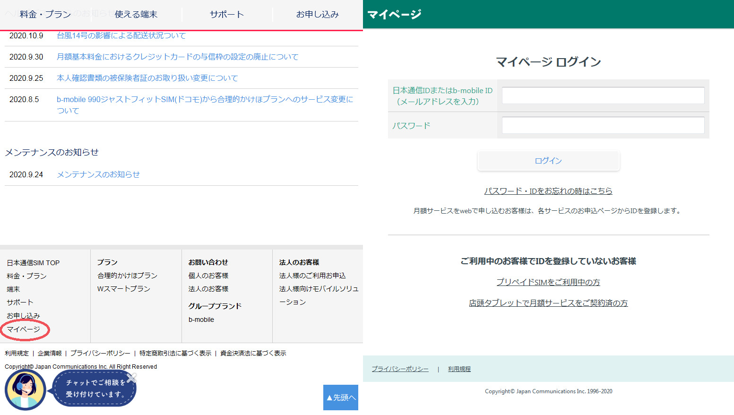Click the chat support operator avatar icon
Screen dimensions: 734x415
tap(25, 390)
